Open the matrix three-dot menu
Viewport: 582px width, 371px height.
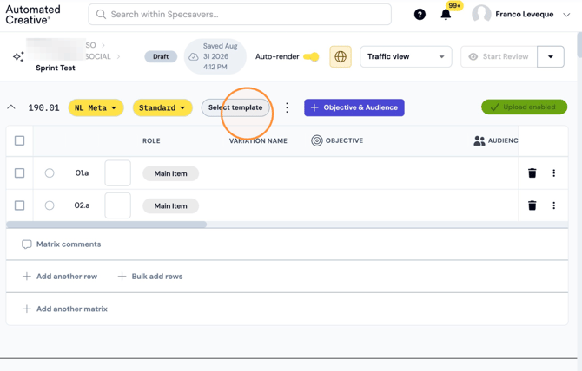pyautogui.click(x=287, y=107)
